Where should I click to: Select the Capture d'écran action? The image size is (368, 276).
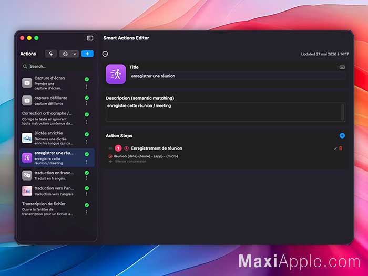click(57, 83)
